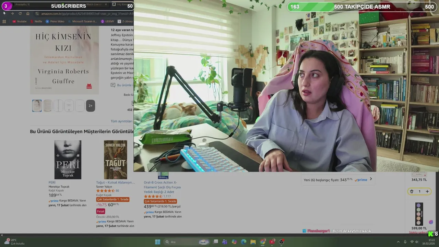
Task: Click the Fırsat deal badge
Action: (x=100, y=211)
